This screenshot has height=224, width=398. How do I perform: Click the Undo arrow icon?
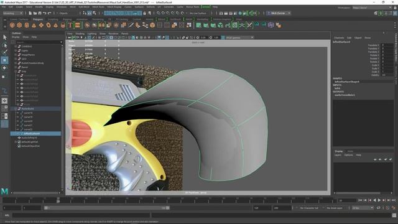coord(45,13)
